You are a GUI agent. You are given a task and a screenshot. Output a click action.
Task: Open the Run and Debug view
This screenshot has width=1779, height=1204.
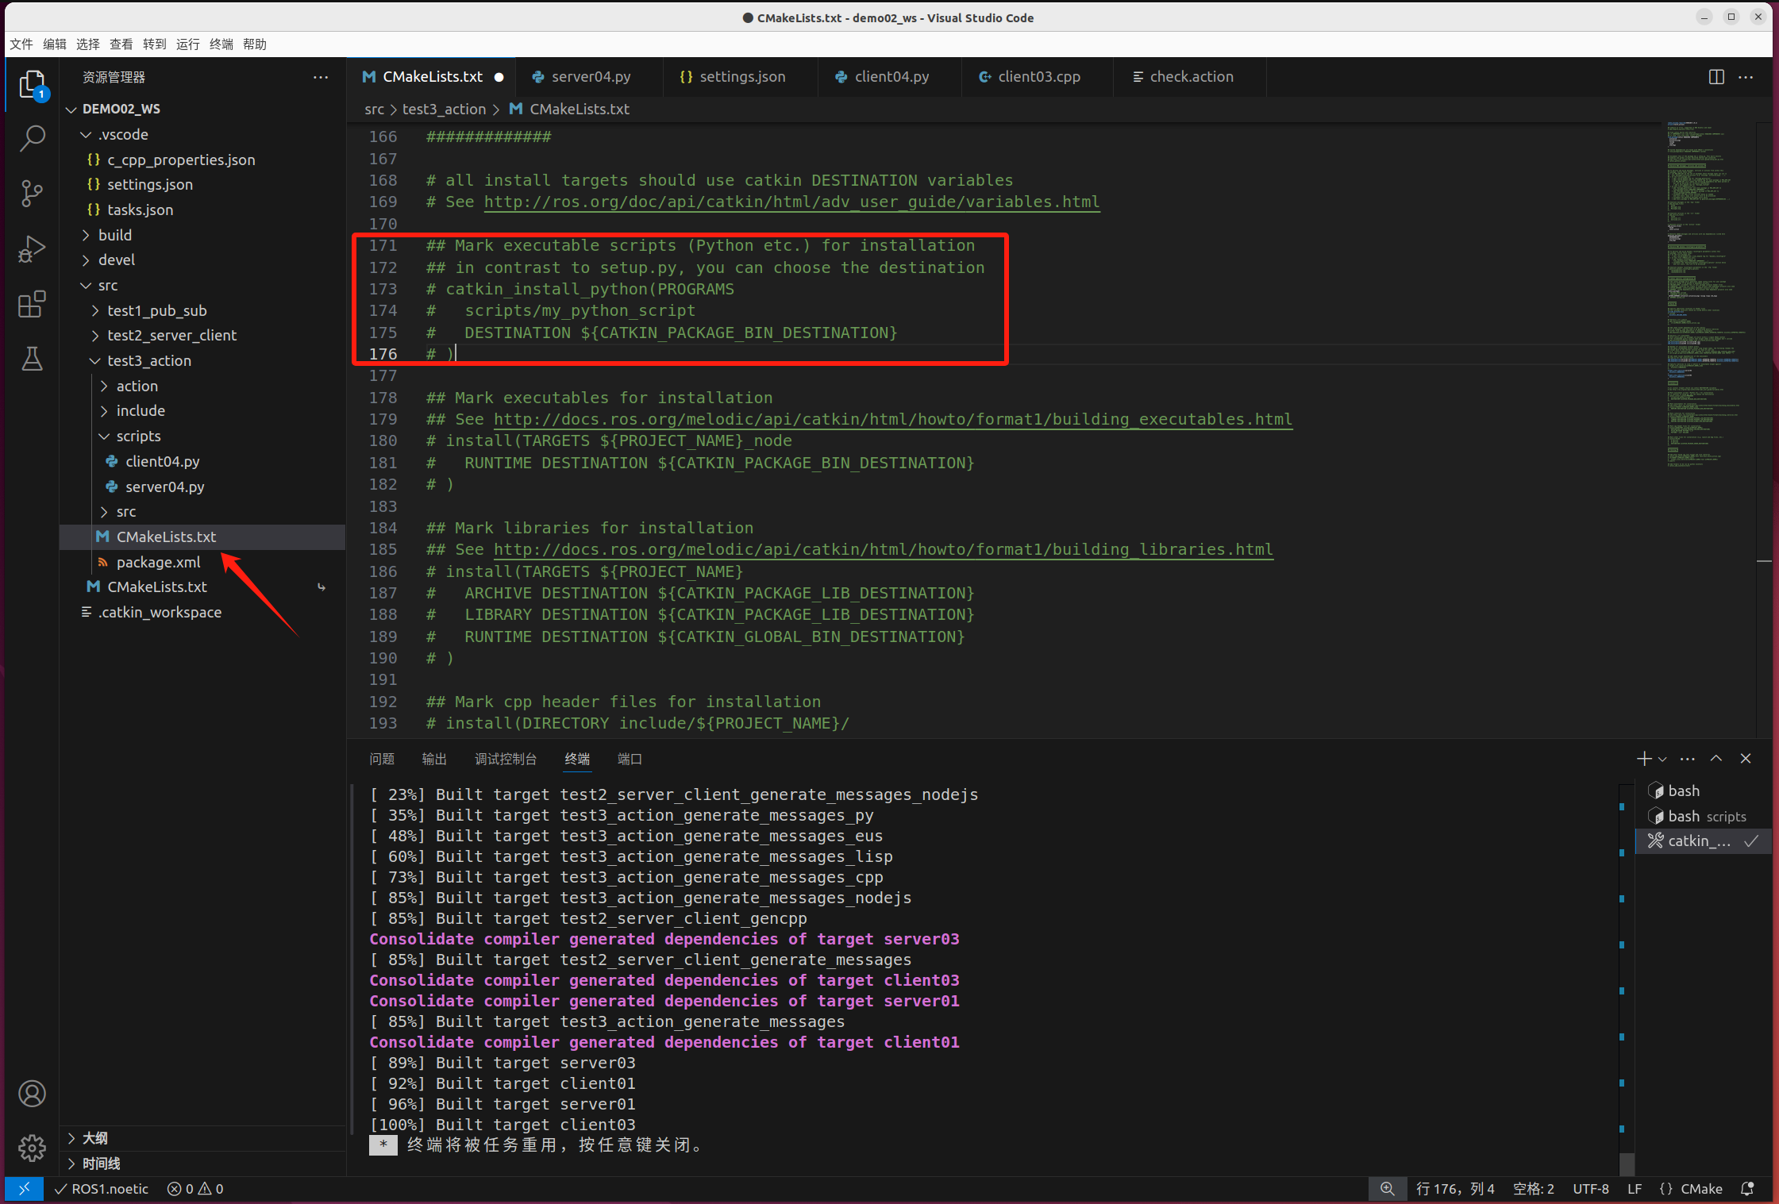[32, 248]
